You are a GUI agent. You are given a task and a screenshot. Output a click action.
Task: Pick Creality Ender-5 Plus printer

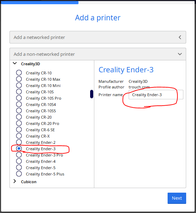(x=19, y=174)
